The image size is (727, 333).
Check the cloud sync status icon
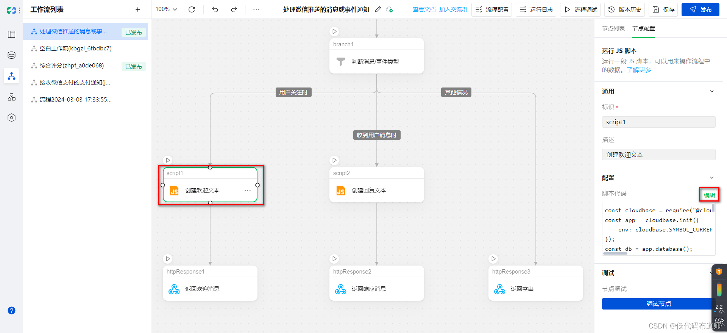389,9
